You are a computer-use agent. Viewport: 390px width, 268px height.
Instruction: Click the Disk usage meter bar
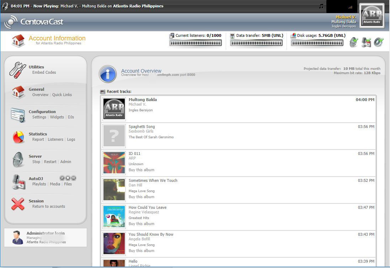coord(317,43)
